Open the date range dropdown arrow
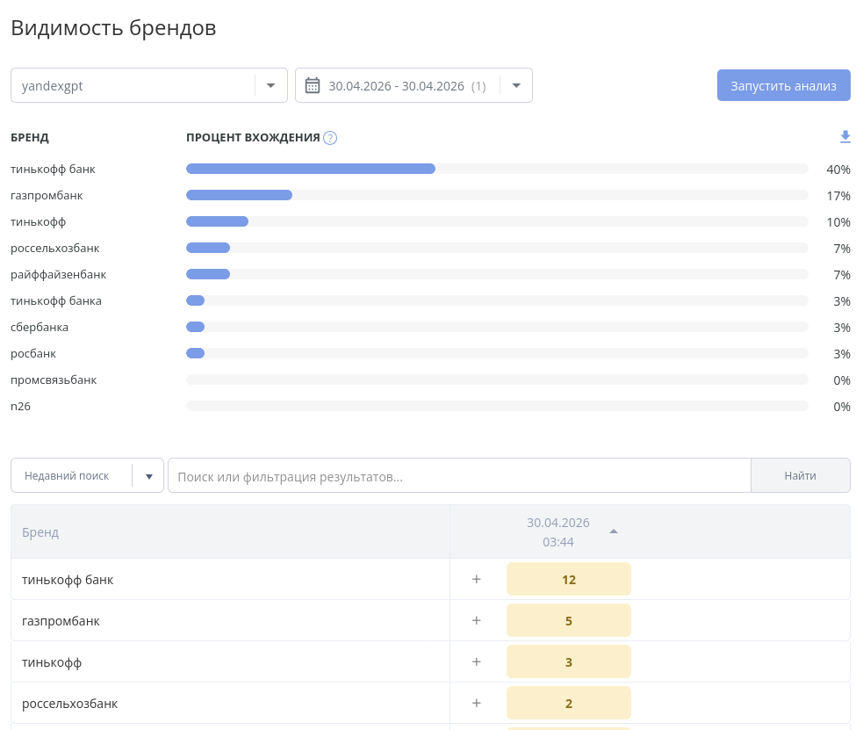 (516, 86)
